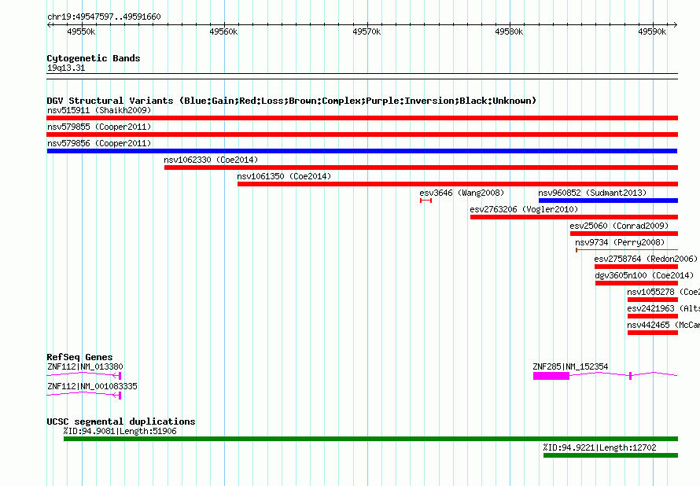
Task: Click the RefSeq Genes track title
Action: [79, 357]
